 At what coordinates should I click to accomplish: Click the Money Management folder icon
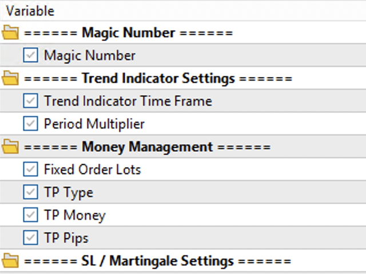(10, 147)
